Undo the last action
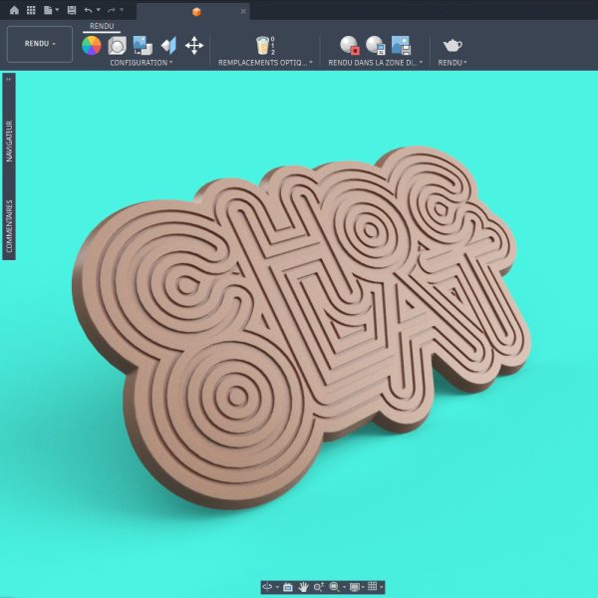This screenshot has width=598, height=598. pos(89,10)
